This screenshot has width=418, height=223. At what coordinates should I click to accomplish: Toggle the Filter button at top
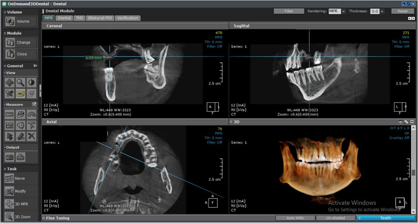pos(288,11)
